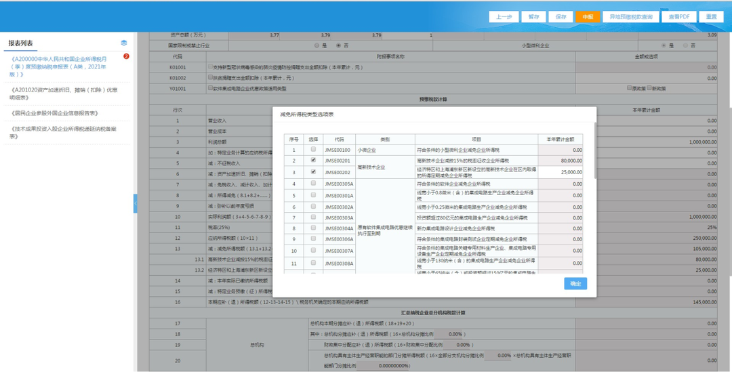Click the 选择 column header in dialog

313,139
